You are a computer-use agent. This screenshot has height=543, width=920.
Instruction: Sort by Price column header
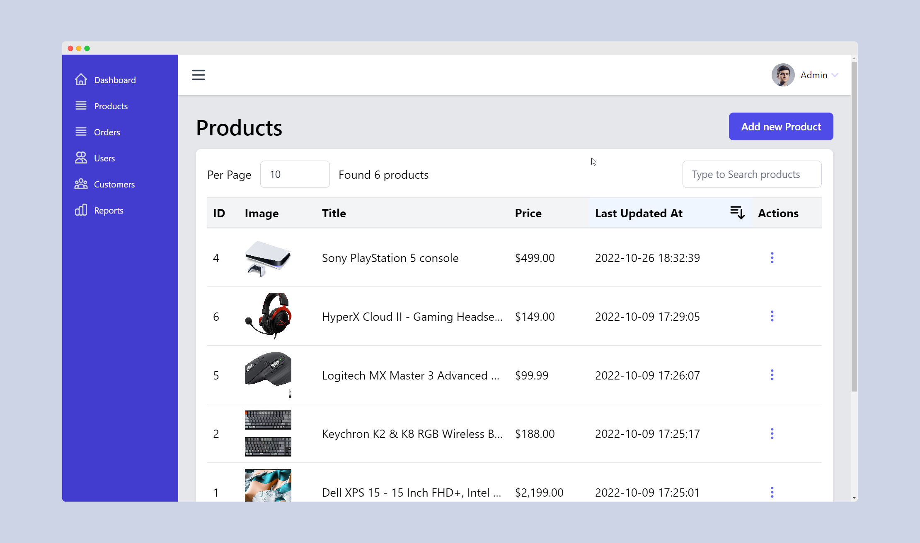tap(528, 213)
